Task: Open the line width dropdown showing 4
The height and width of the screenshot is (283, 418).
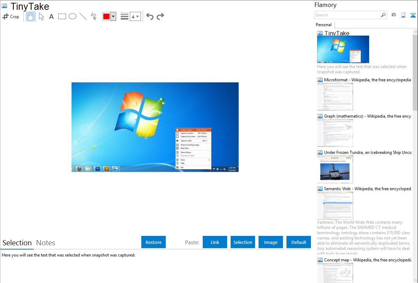Action: click(x=135, y=16)
